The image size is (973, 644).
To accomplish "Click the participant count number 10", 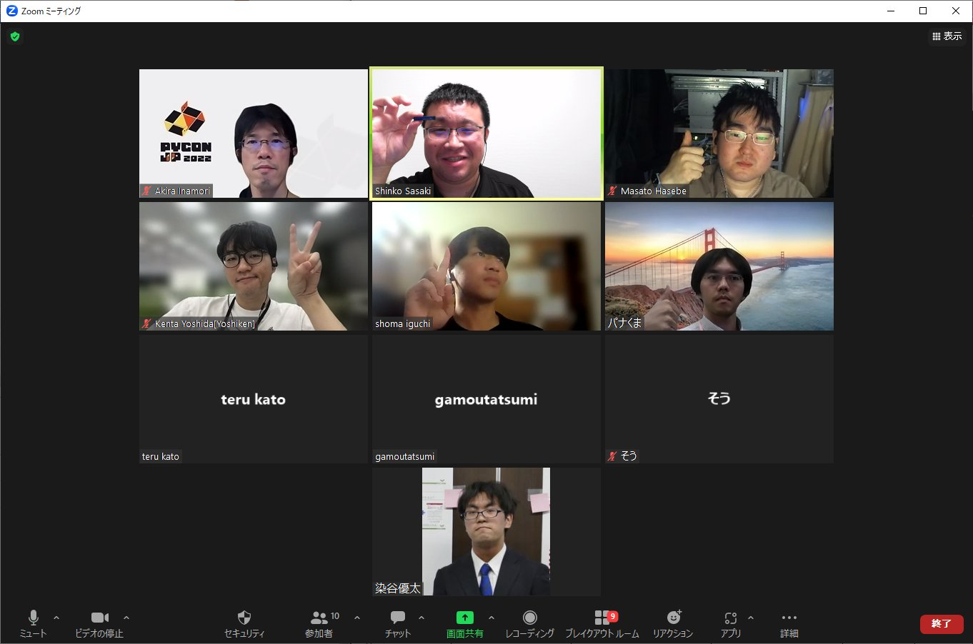I will [x=335, y=615].
